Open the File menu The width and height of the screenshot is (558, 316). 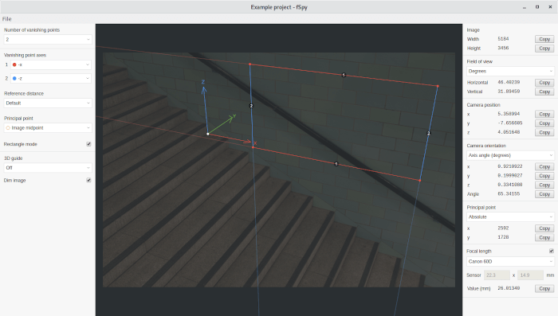point(6,19)
